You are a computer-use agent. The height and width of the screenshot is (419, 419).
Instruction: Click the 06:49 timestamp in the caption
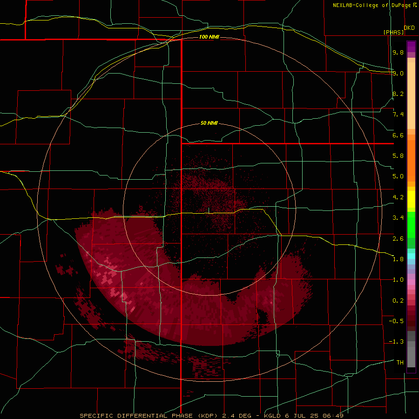click(x=334, y=416)
